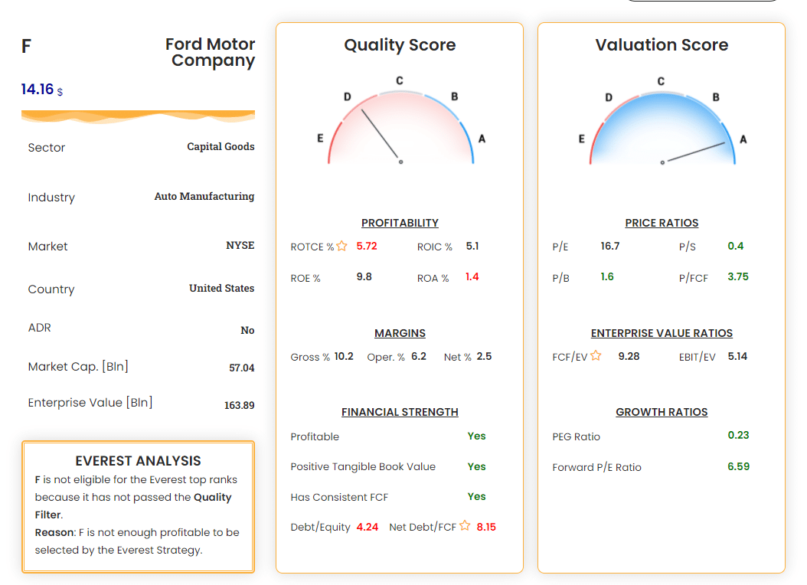The image size is (807, 585).
Task: Click Positive Tangible Book Value Yes value
Action: 476,466
